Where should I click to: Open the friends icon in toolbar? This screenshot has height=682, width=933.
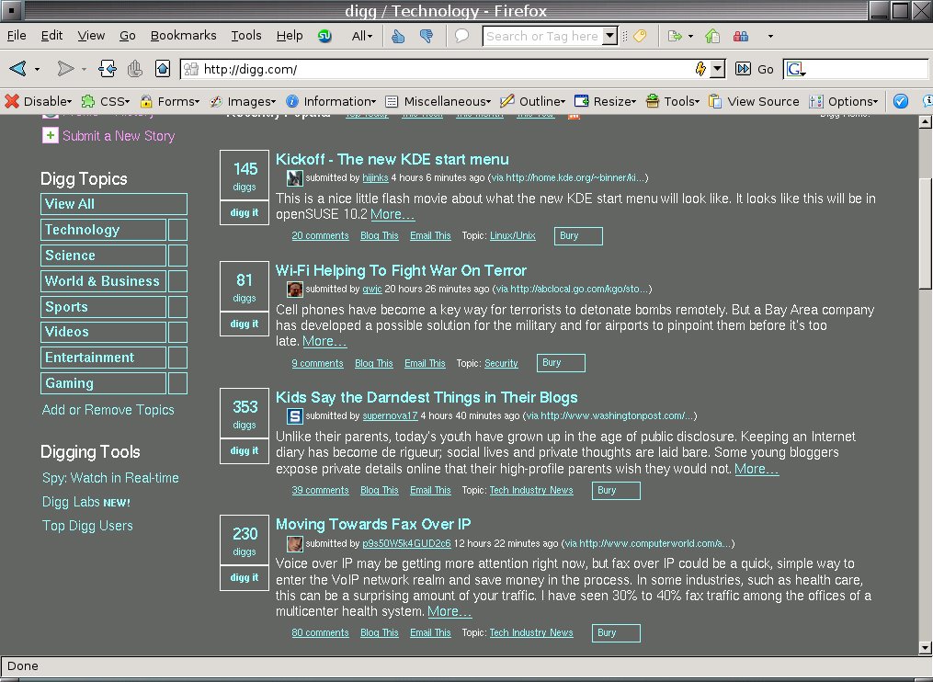coord(741,36)
